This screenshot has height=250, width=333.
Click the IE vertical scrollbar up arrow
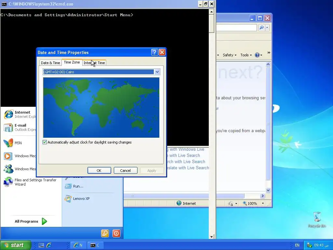pyautogui.click(x=268, y=64)
